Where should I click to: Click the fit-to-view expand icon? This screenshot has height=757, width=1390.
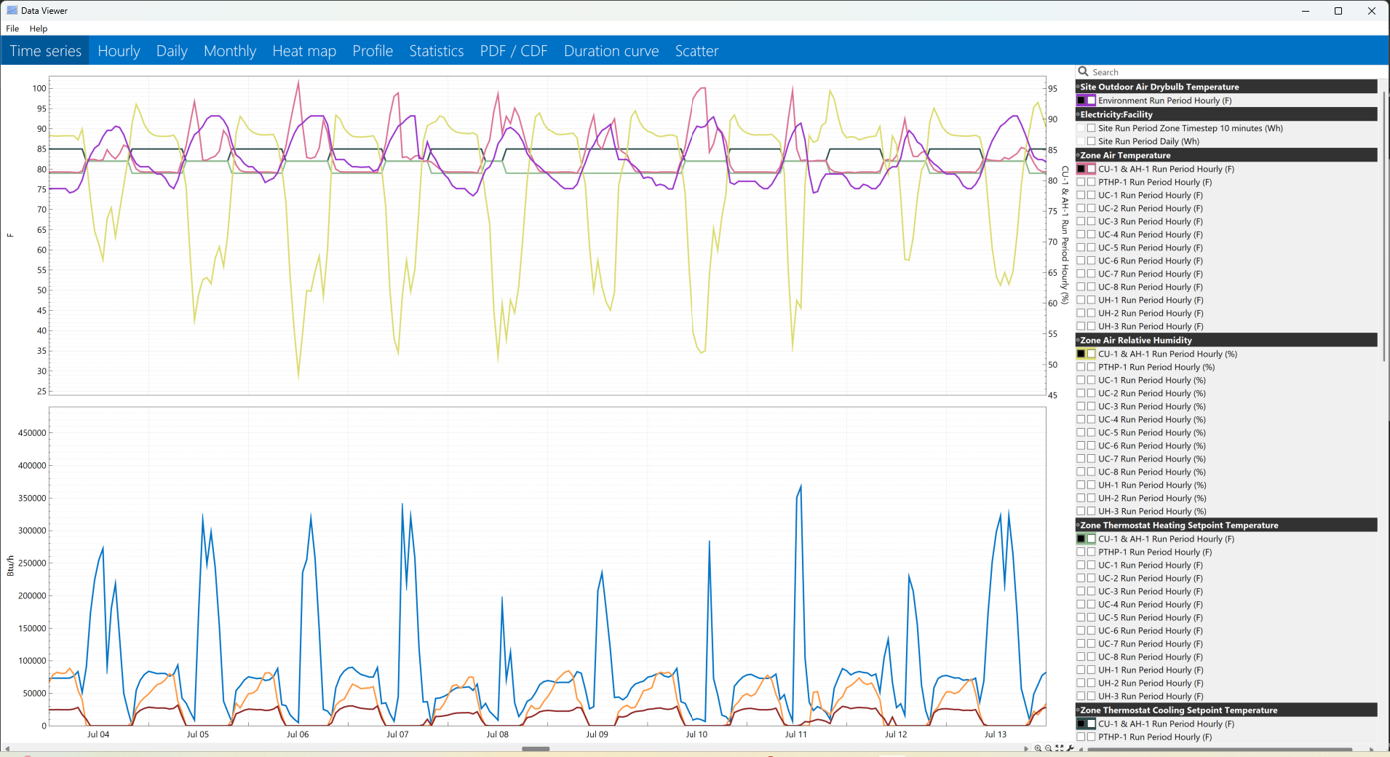tap(1060, 748)
